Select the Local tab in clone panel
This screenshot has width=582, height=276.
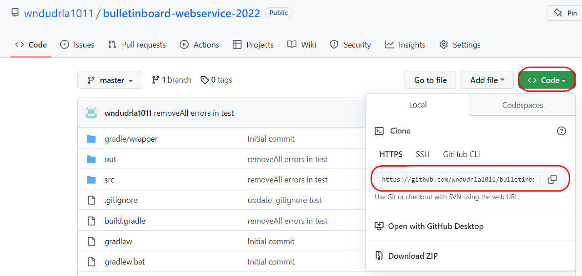tap(418, 105)
